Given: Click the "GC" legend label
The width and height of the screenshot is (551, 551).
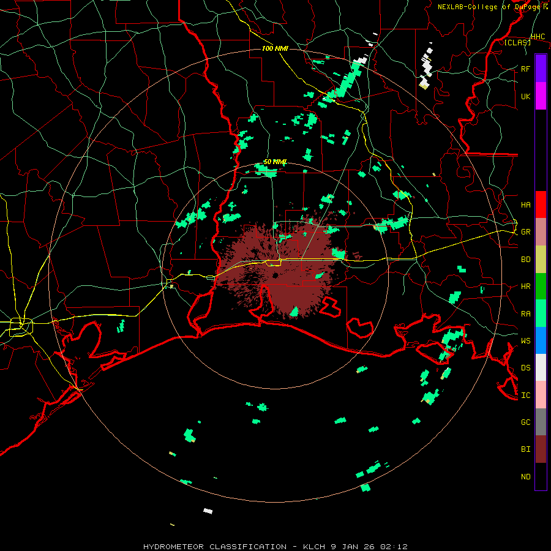Looking at the screenshot, I should pyautogui.click(x=525, y=422).
